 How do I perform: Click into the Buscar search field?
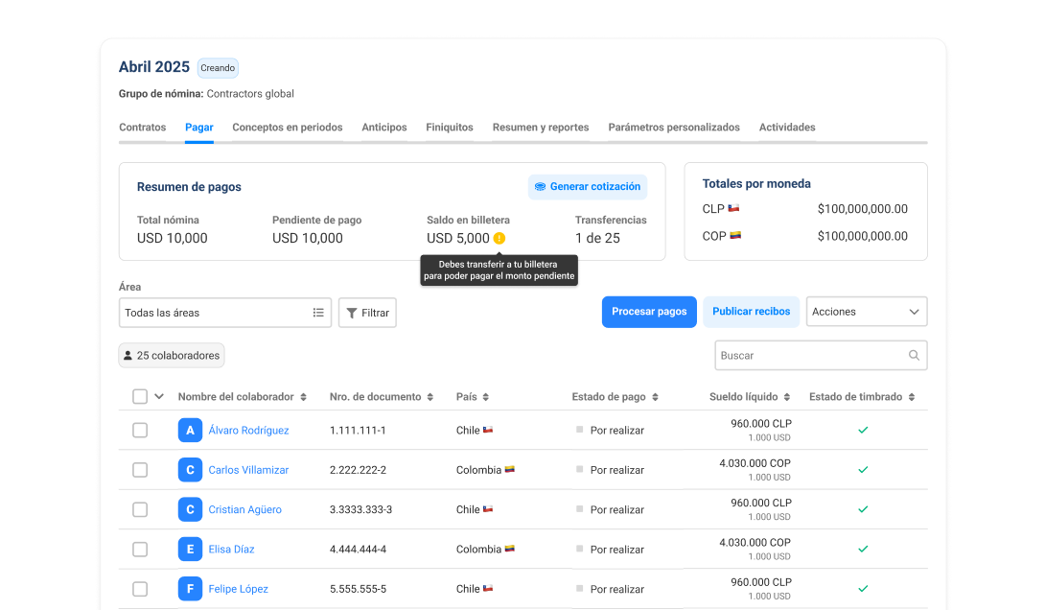point(810,356)
